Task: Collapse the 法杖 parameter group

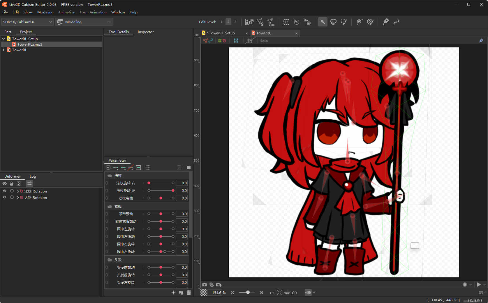Action: pos(110,176)
